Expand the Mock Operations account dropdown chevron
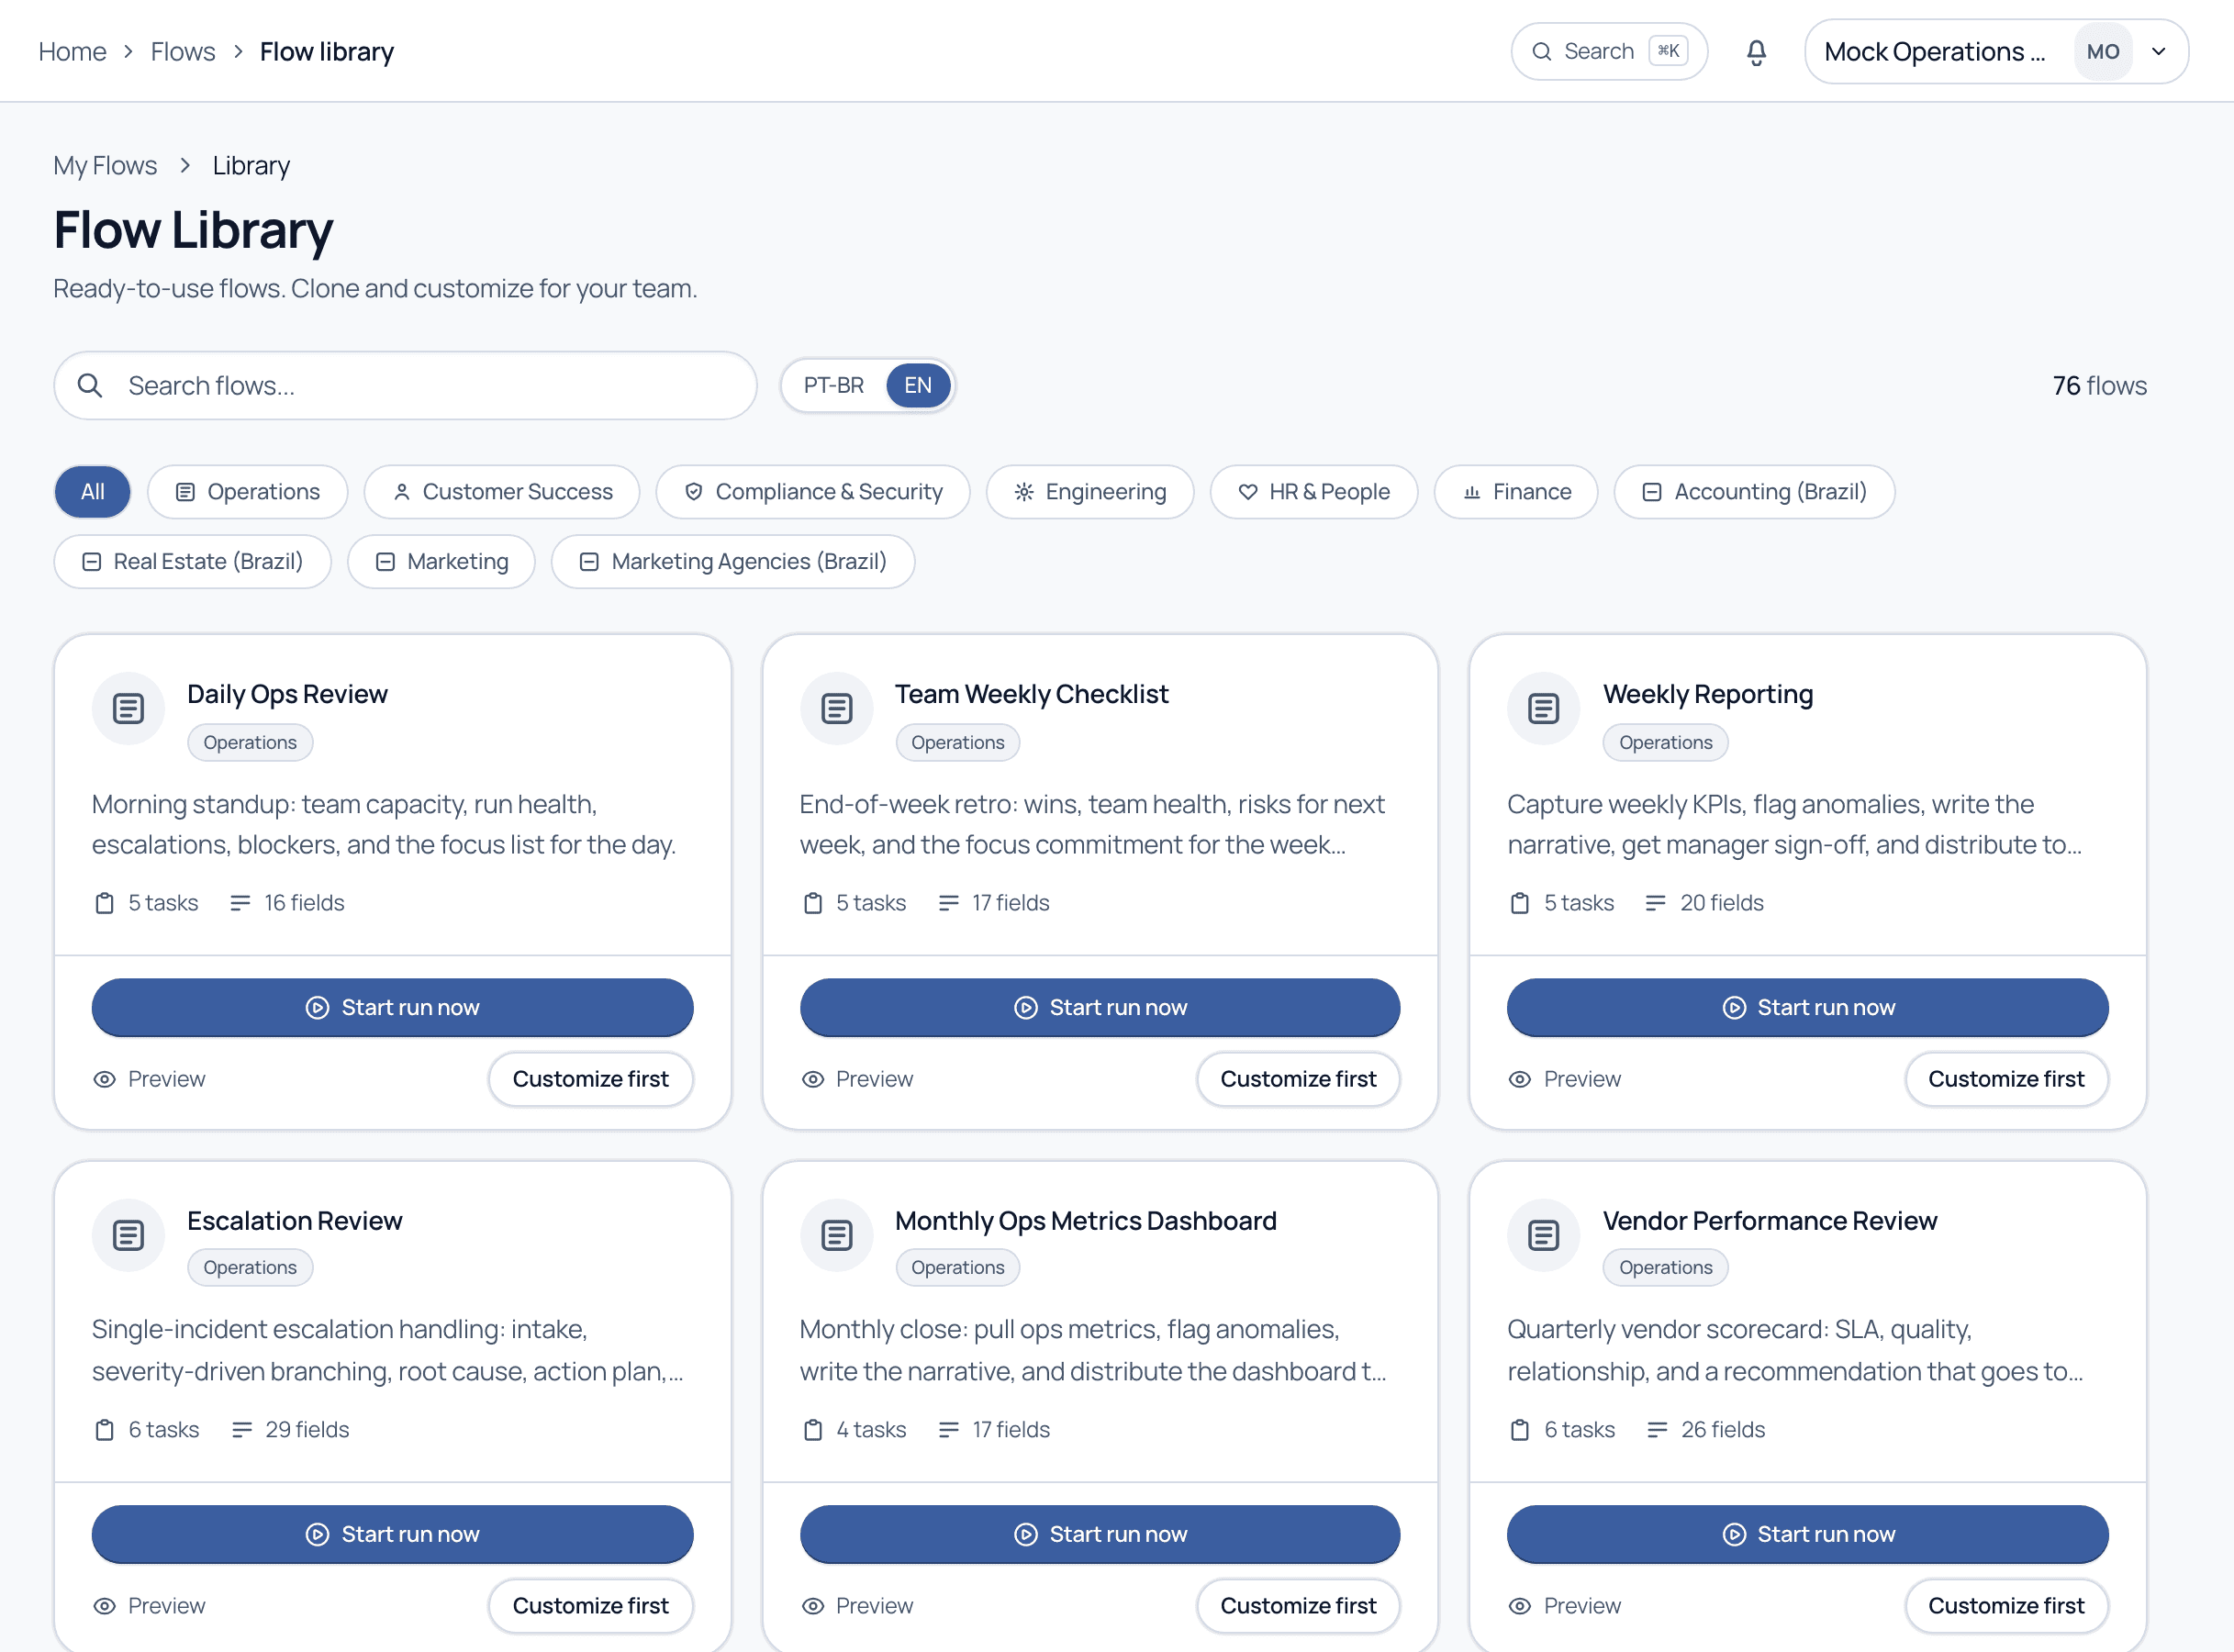The width and height of the screenshot is (2234, 1652). point(2158,52)
